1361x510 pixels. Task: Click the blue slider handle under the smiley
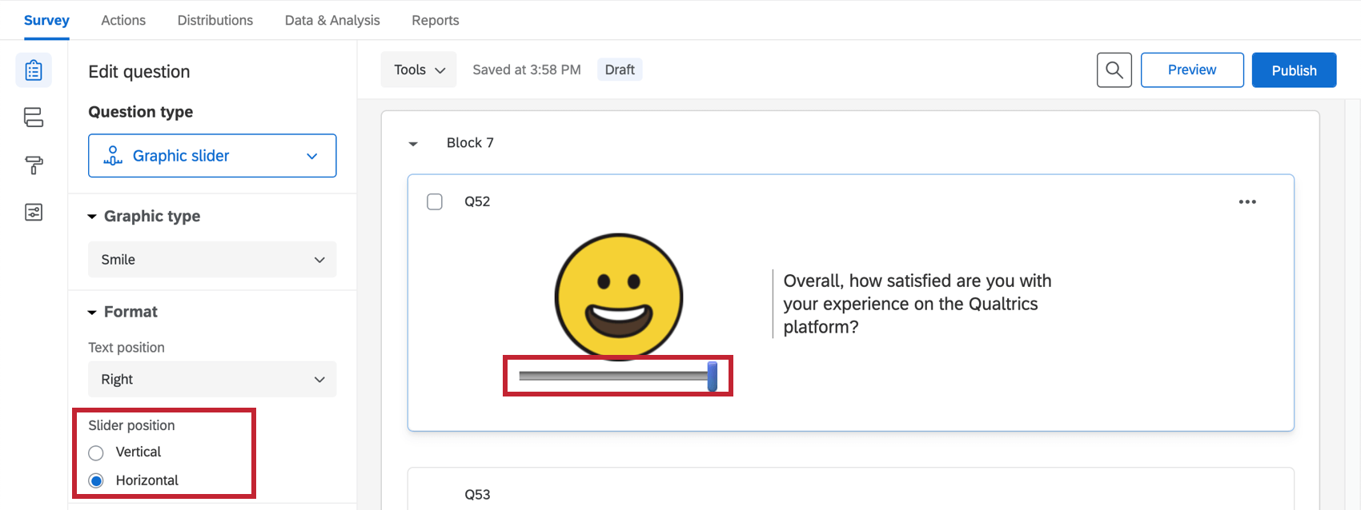[713, 377]
